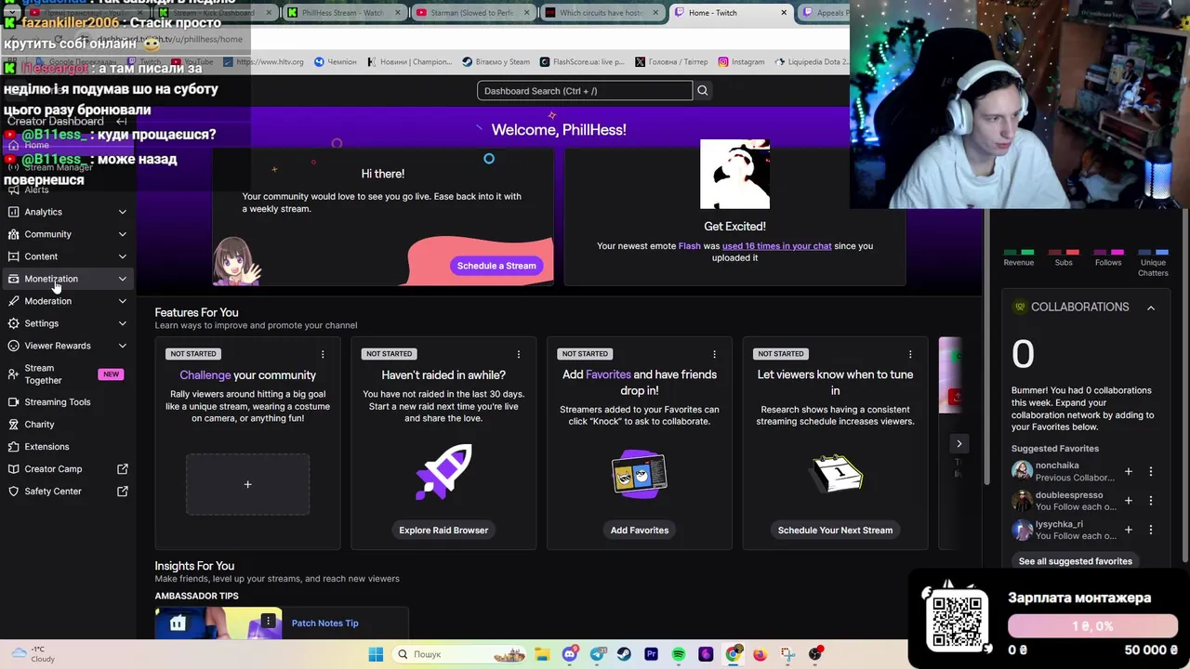Click the pink donation goal progress bar
Screen dimensions: 1190x669
pyautogui.click(x=1093, y=626)
